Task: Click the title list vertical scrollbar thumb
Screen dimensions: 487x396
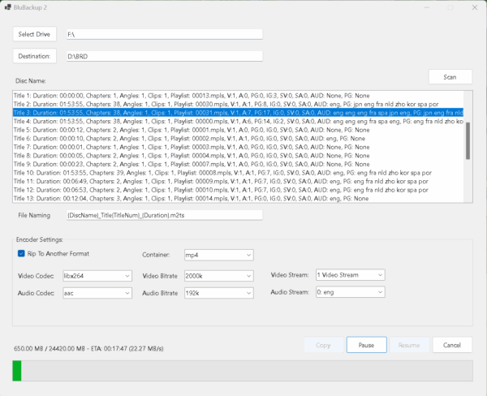Action: pos(468,140)
